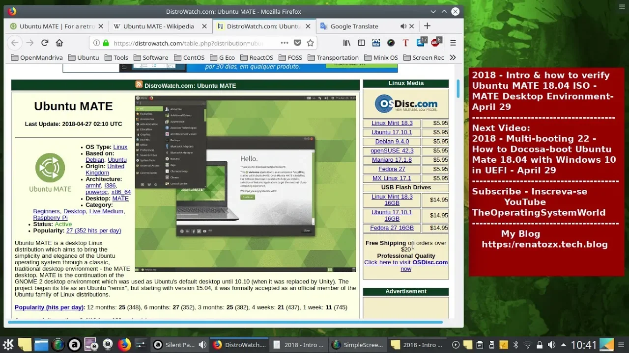
Task: Go to the Firefox home page
Action: point(59,43)
